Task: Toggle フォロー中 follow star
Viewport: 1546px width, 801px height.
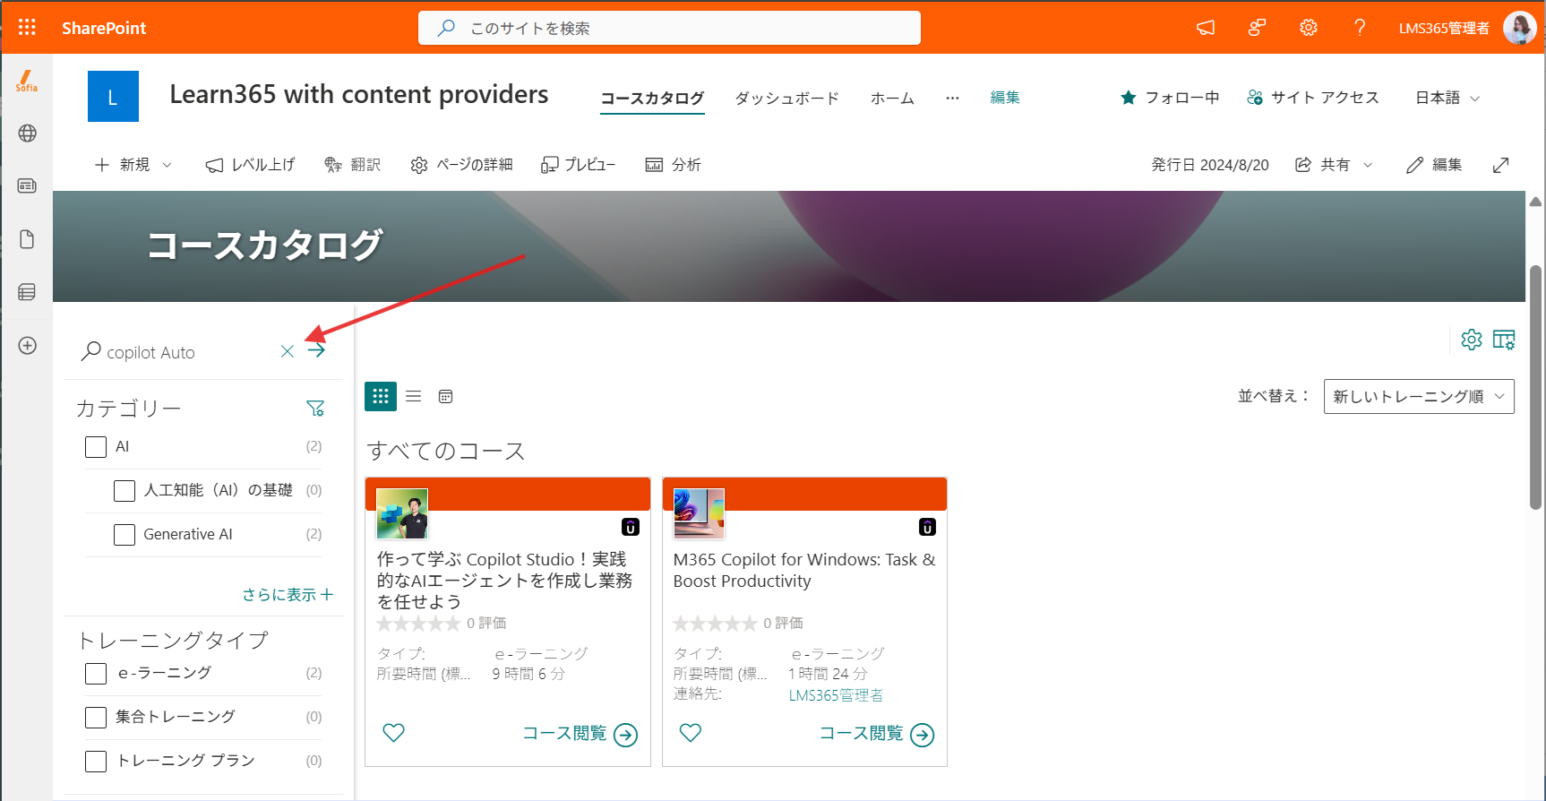Action: 1170,98
